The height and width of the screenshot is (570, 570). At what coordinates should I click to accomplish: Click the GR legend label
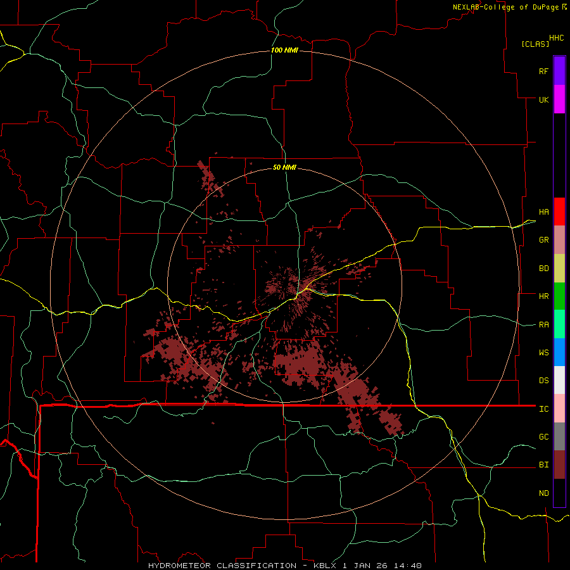tap(543, 240)
